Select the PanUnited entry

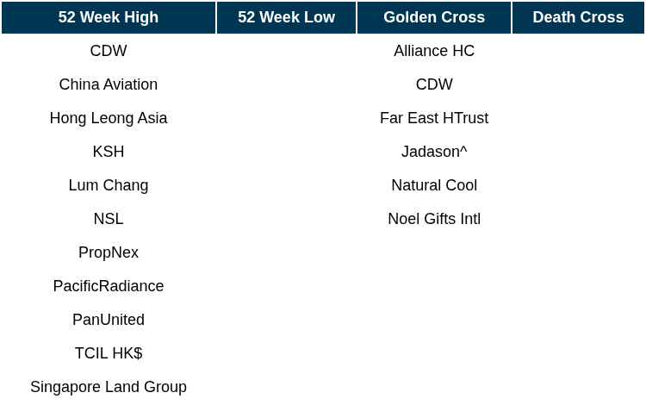(109, 320)
